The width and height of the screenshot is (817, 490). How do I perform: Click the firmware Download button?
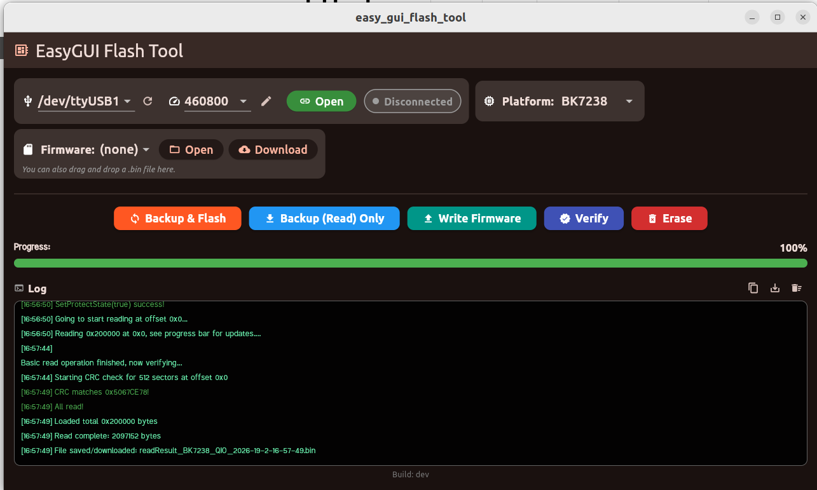click(x=273, y=150)
